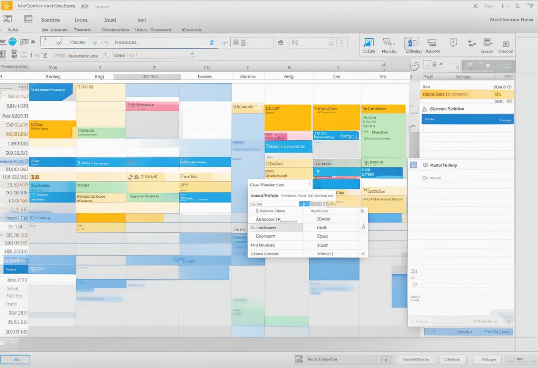Screen dimensions: 538x368
Task: Expand the chevron beside the toolbar search box
Action: pos(225,42)
